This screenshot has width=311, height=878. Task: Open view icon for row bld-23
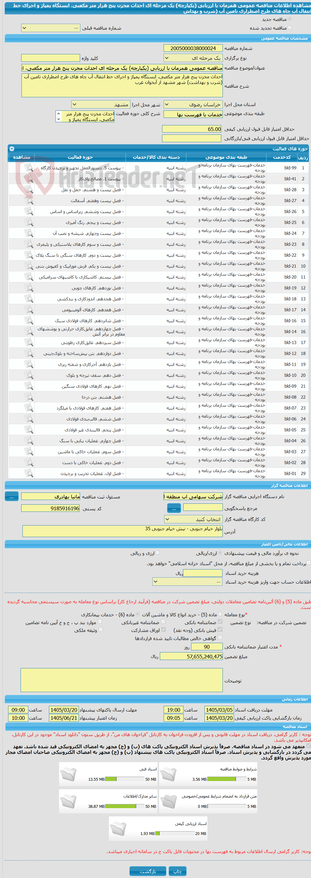point(29,244)
